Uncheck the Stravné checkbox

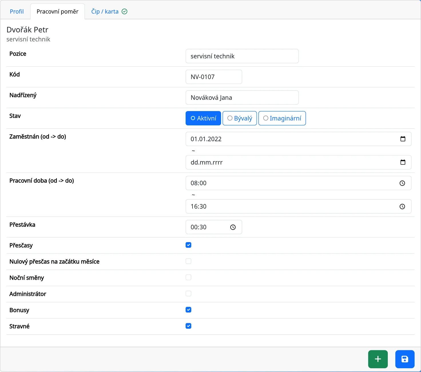pyautogui.click(x=188, y=326)
